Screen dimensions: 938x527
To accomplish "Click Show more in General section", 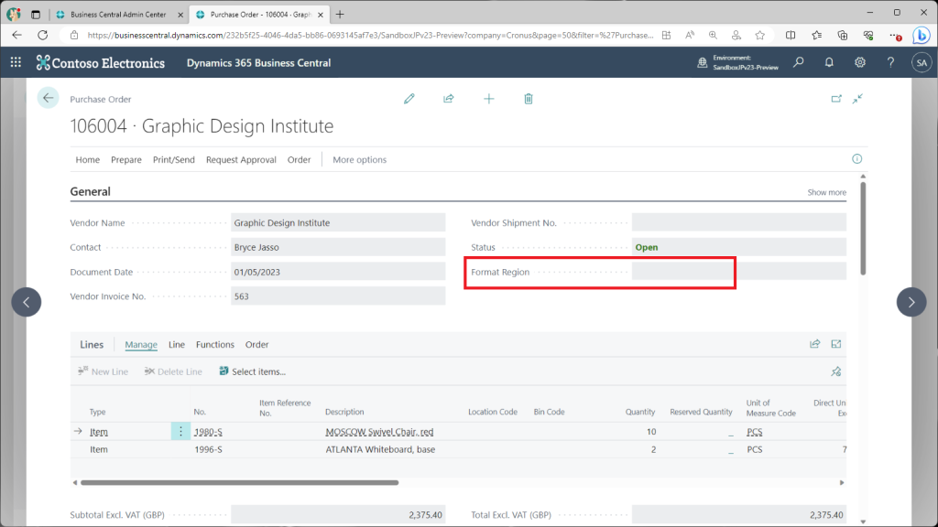I will point(827,192).
